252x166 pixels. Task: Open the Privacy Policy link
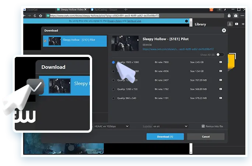click(x=115, y=21)
